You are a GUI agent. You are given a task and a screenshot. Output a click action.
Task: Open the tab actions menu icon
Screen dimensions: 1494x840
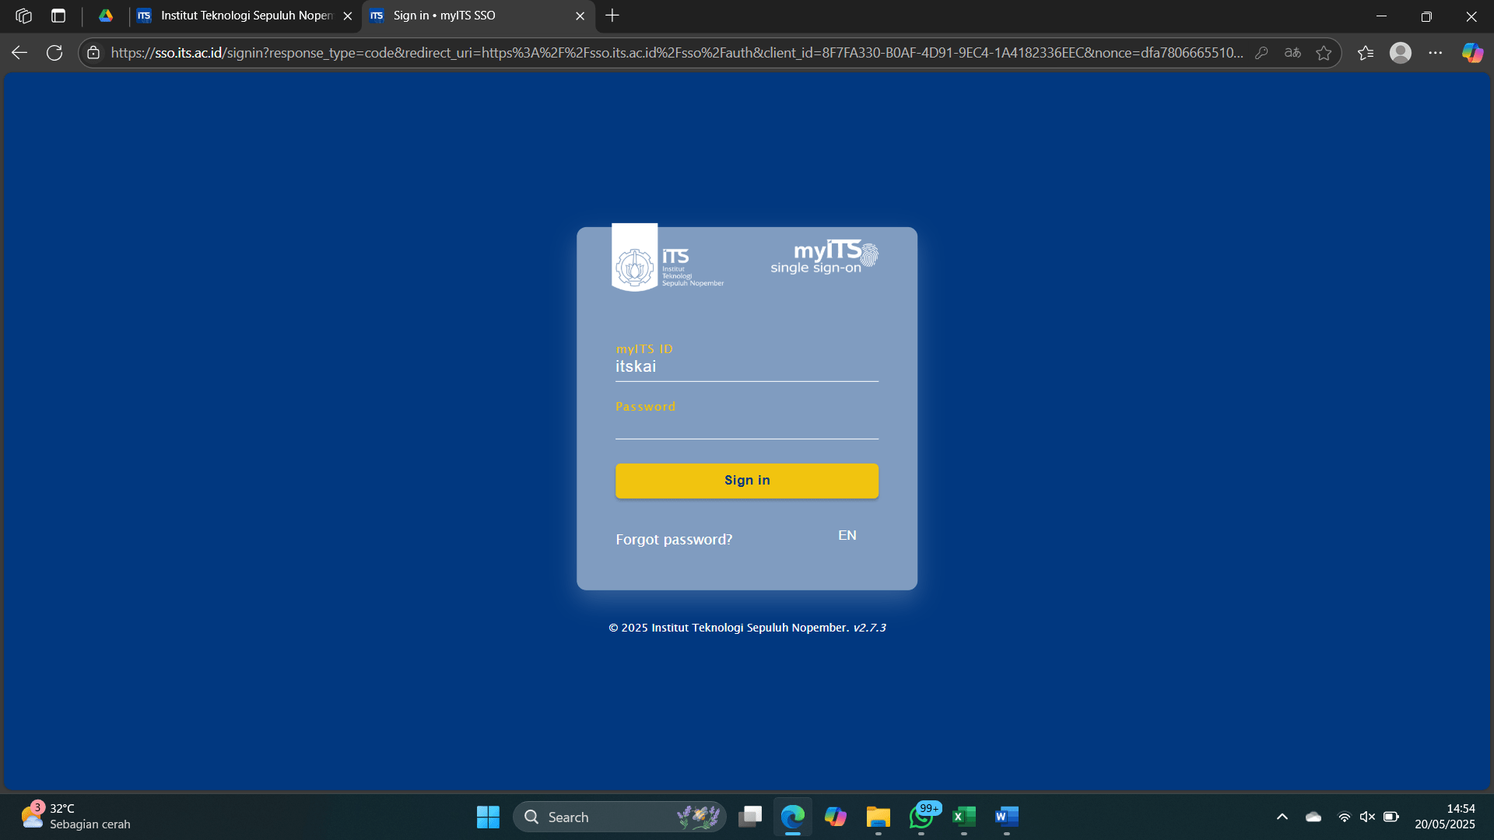58,16
